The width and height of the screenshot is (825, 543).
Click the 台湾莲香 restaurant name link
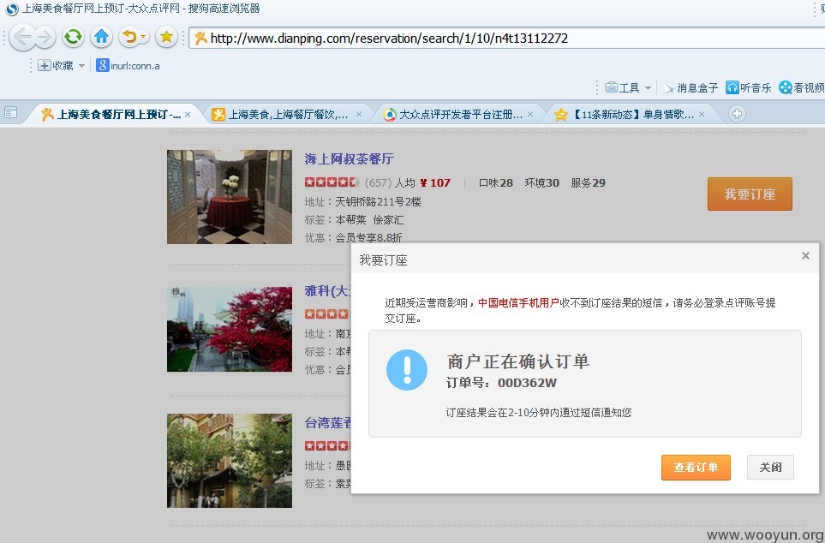[x=327, y=422]
